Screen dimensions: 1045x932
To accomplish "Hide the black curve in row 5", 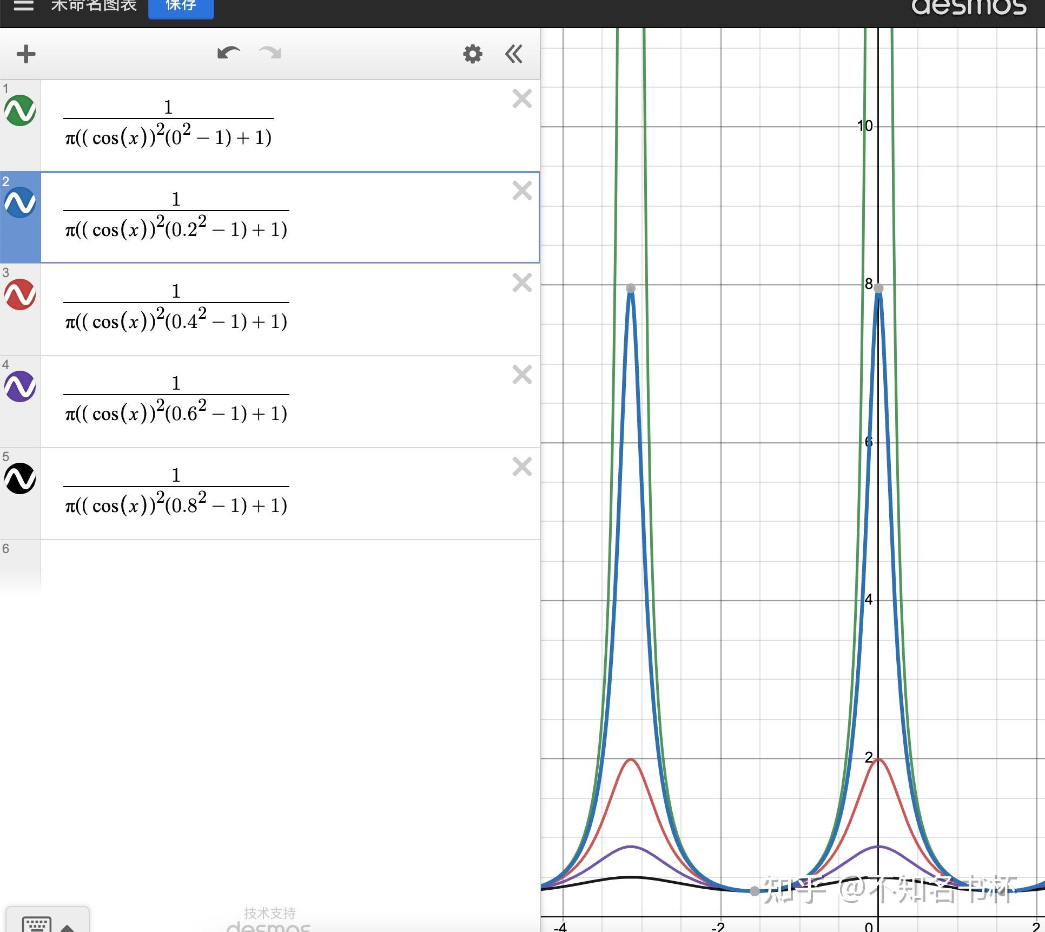I will (x=20, y=478).
